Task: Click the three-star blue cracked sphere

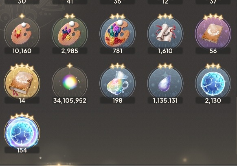Action: (213, 83)
